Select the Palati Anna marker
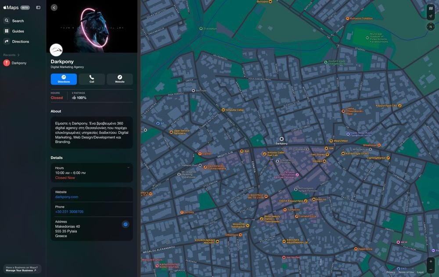Screen dimensions: 439x277 356,249
